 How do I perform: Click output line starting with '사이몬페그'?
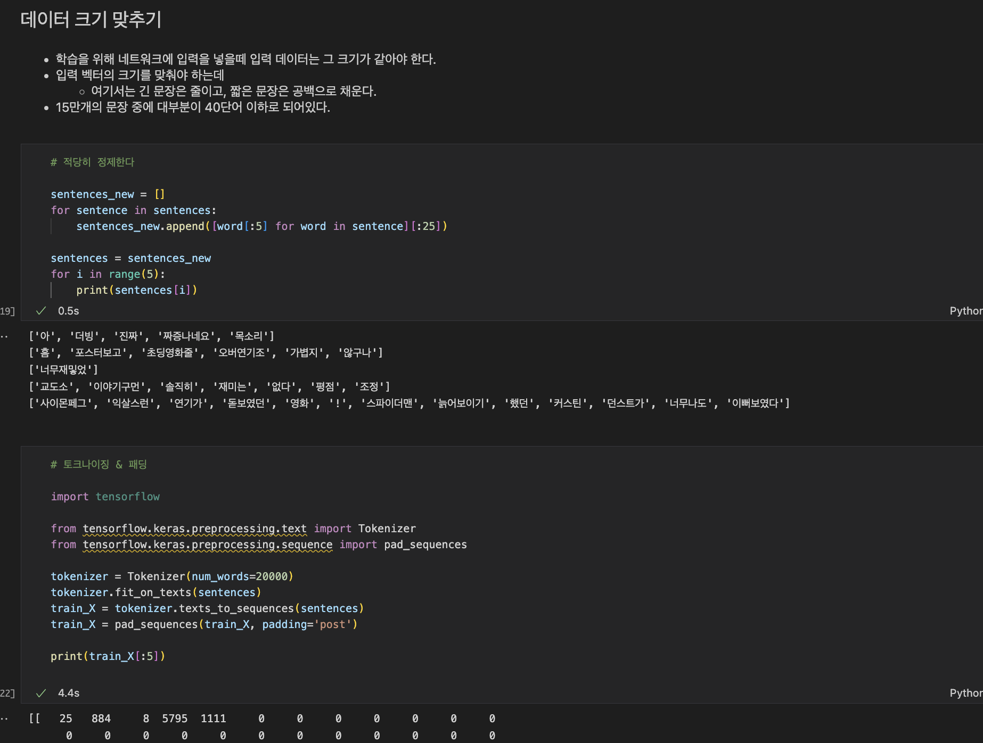coord(409,403)
